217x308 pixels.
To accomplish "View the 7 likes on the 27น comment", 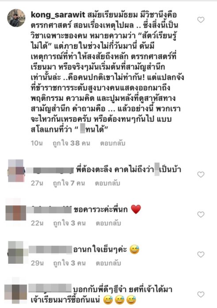I will click(x=69, y=183).
